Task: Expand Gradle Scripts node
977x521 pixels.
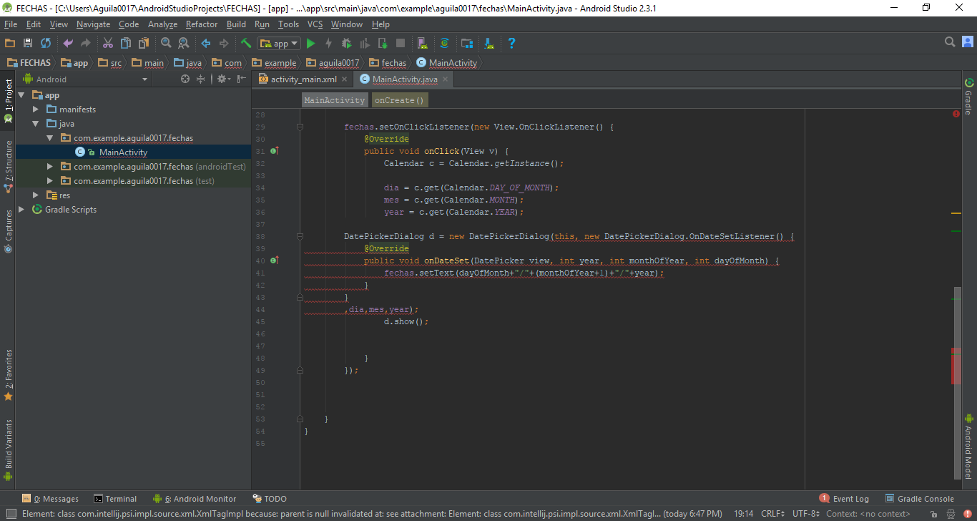Action: coord(21,210)
